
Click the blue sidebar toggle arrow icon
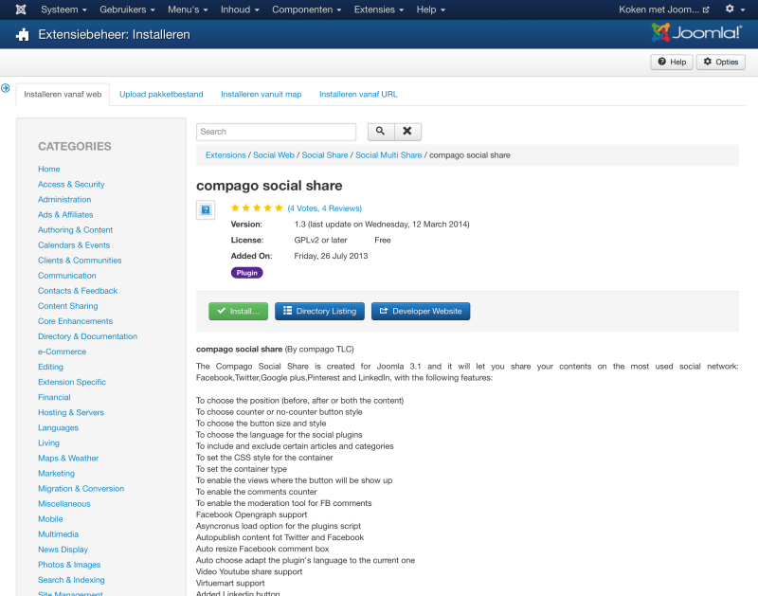pyautogui.click(x=6, y=88)
